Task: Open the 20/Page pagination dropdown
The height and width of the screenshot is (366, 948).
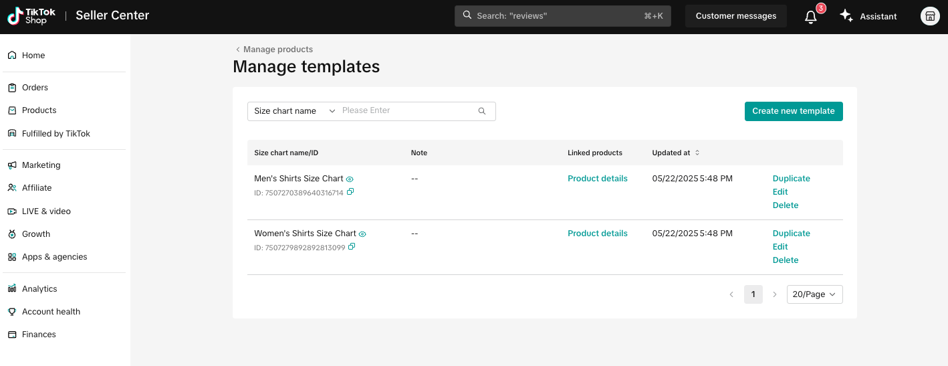Action: click(x=814, y=294)
